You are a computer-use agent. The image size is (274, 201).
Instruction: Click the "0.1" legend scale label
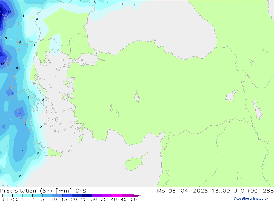click(x=5, y=199)
